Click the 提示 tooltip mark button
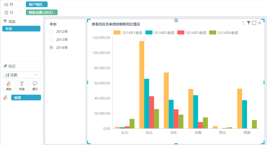This screenshot has height=145, width=267. [35, 86]
